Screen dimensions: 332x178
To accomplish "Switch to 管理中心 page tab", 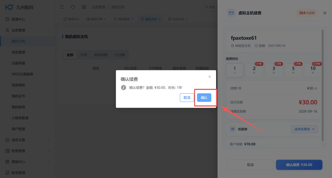I will coord(71,19).
